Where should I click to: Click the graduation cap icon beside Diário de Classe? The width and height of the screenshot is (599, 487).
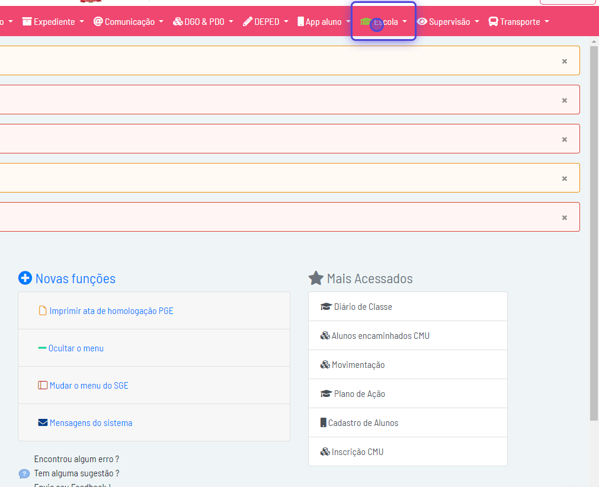tap(326, 306)
